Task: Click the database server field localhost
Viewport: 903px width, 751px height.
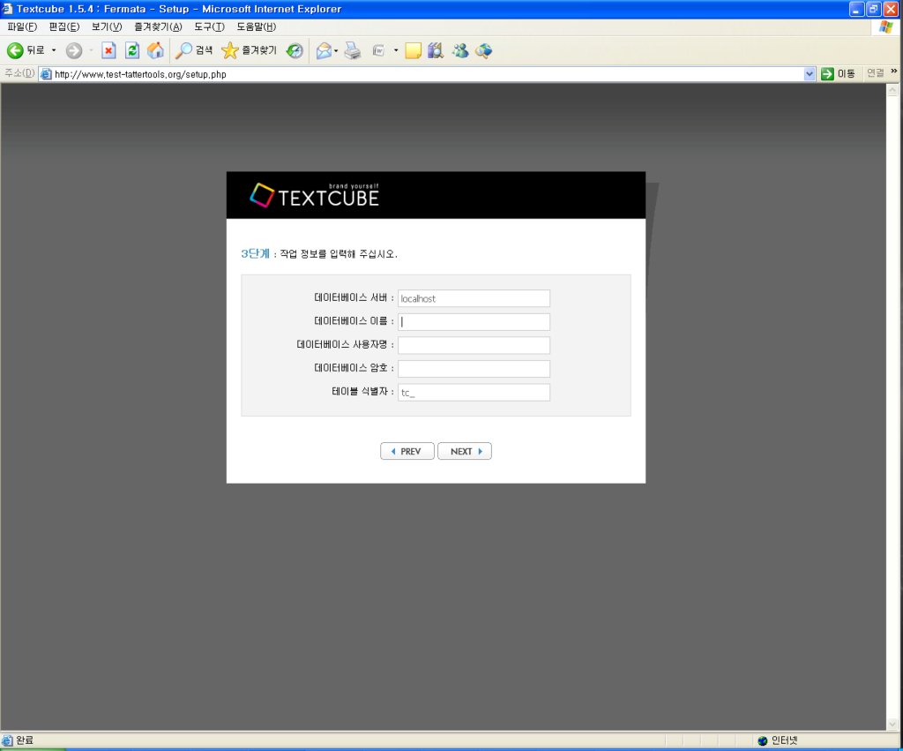Action: (474, 298)
